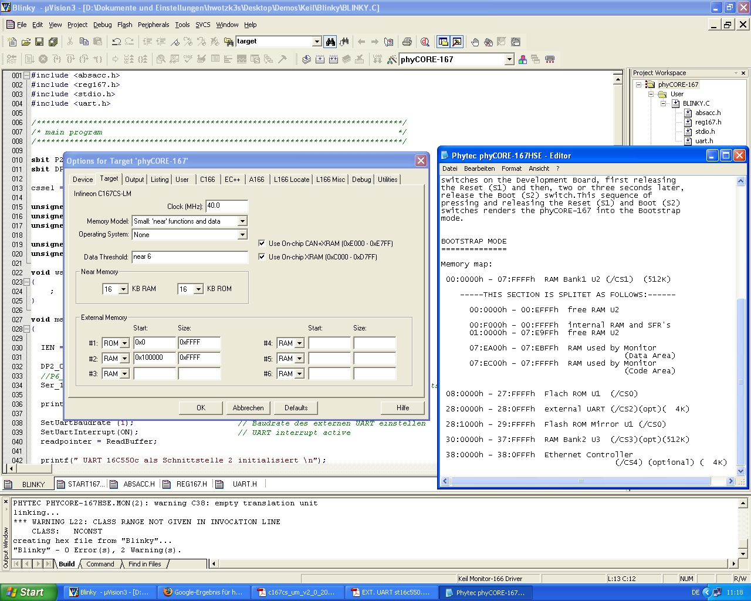Screen dimensions: 751x601
Task: Toggle Use On-chip XRAM (0xC000 - 0xD7FF) checkbox
Action: [x=262, y=256]
